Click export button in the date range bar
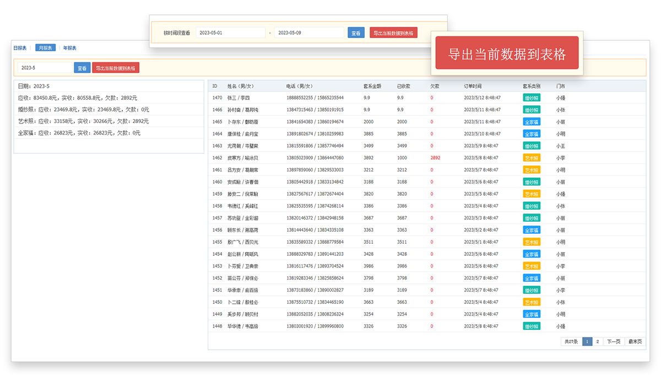The width and height of the screenshot is (661, 391). [x=393, y=33]
